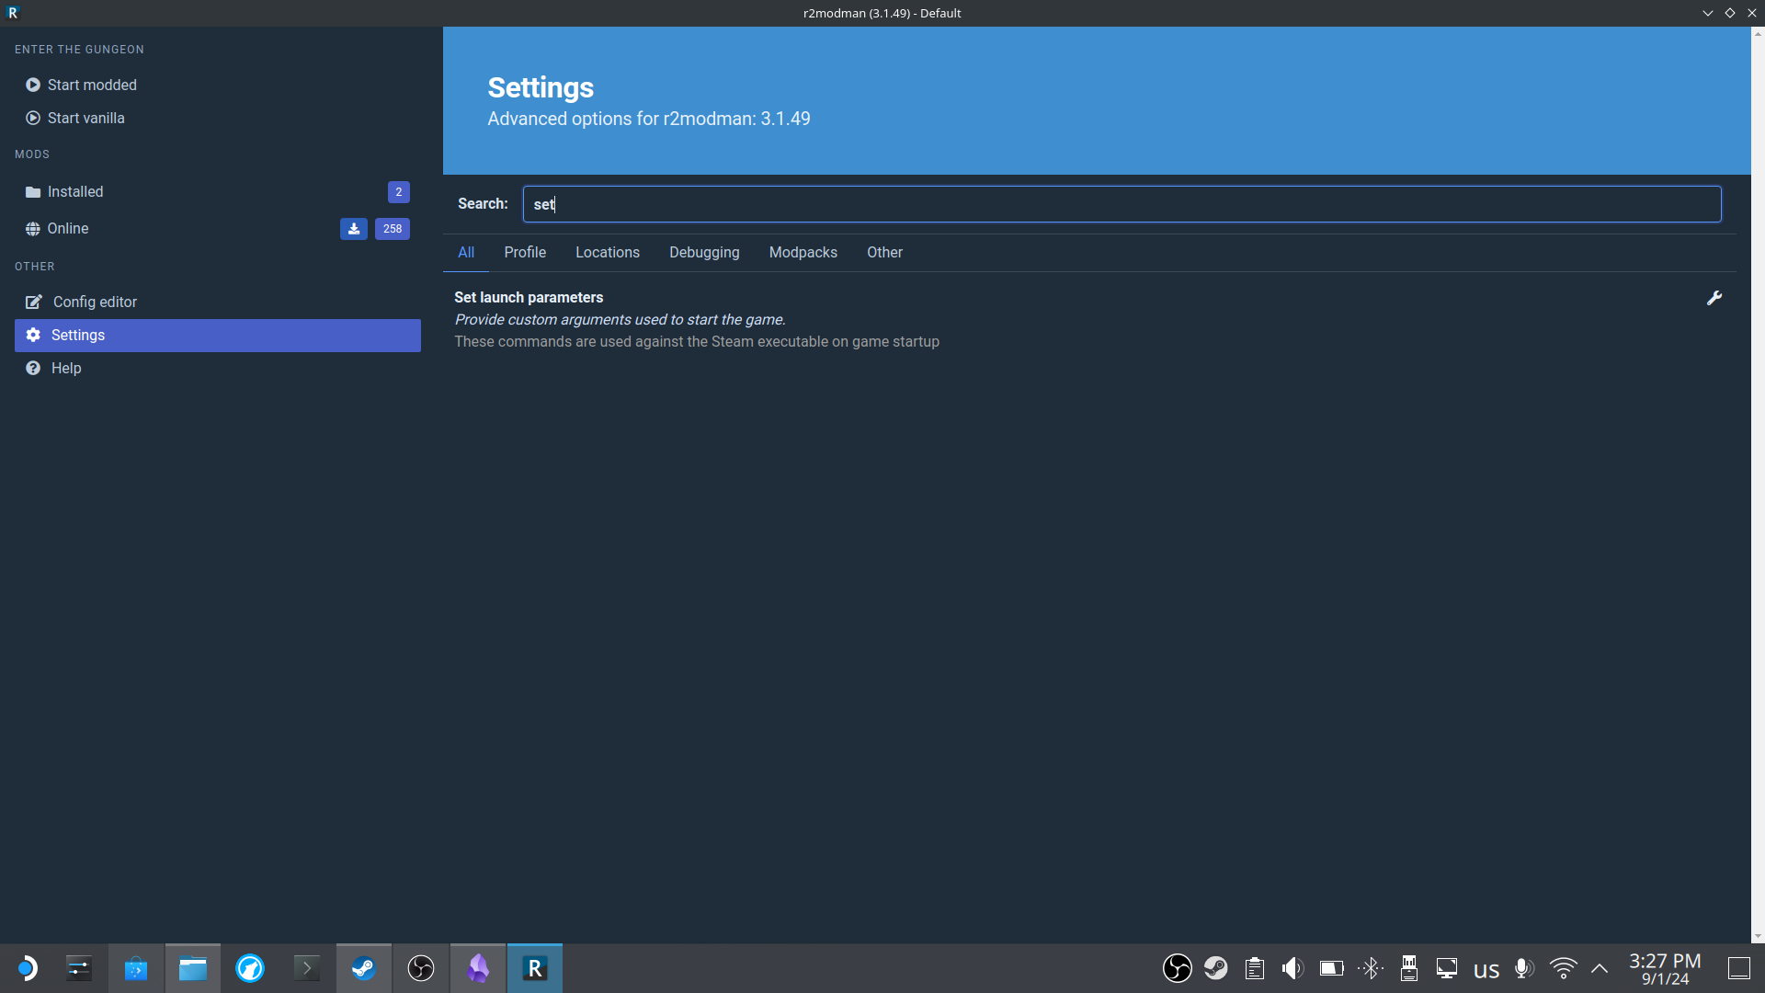Image resolution: width=1765 pixels, height=993 pixels.
Task: Click the removable storage tray icon
Action: point(1408,968)
